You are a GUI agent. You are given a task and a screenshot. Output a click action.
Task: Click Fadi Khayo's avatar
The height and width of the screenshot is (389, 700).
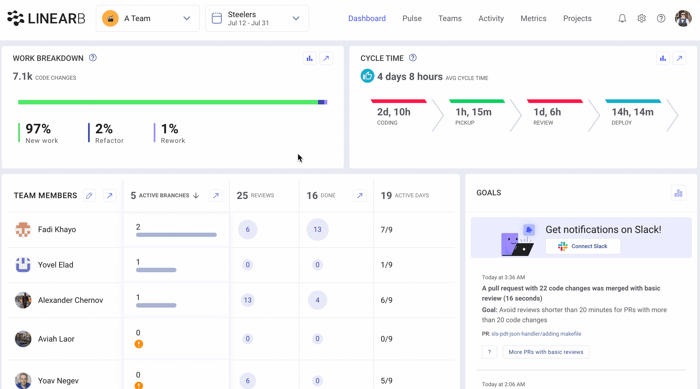23,230
